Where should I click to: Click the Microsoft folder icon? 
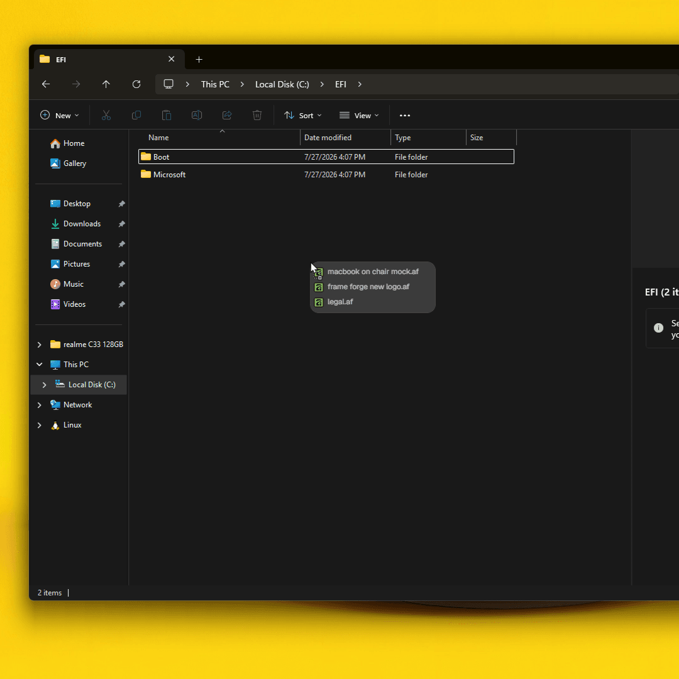146,174
